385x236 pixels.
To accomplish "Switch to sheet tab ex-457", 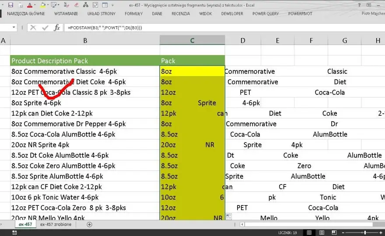I will (25, 224).
